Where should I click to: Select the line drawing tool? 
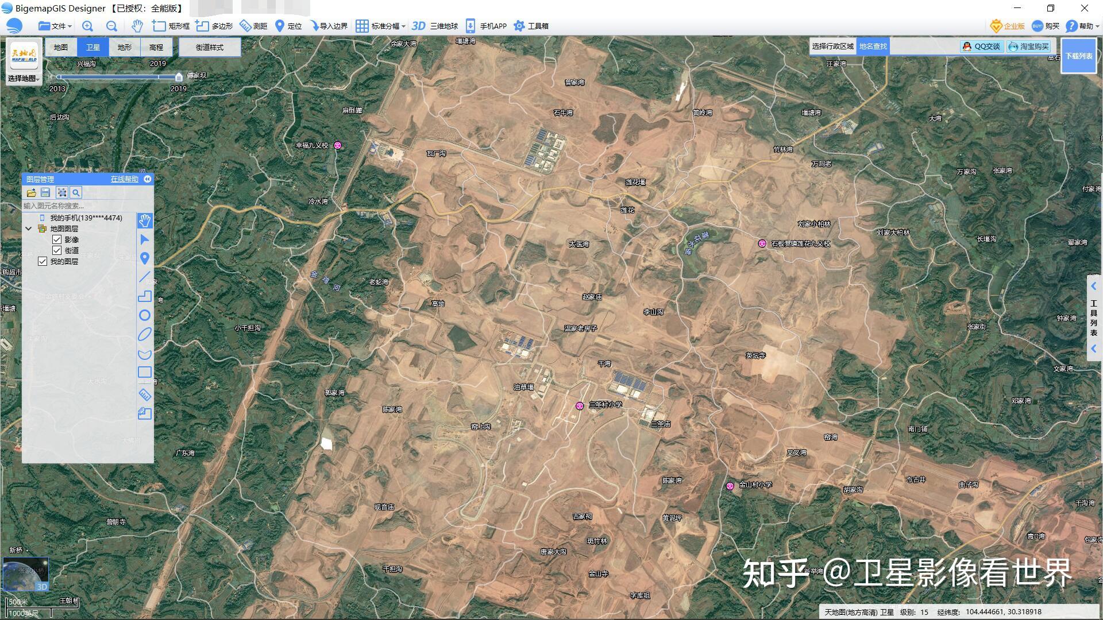[145, 278]
